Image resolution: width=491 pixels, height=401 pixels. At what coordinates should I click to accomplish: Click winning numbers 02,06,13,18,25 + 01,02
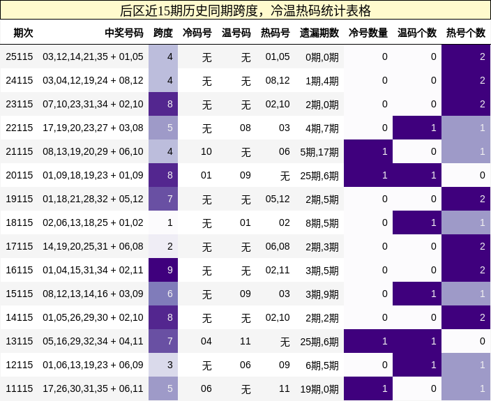[x=93, y=222]
